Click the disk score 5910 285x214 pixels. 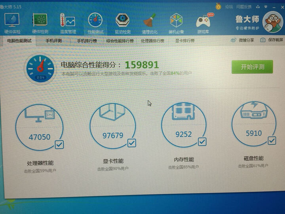tap(254, 133)
